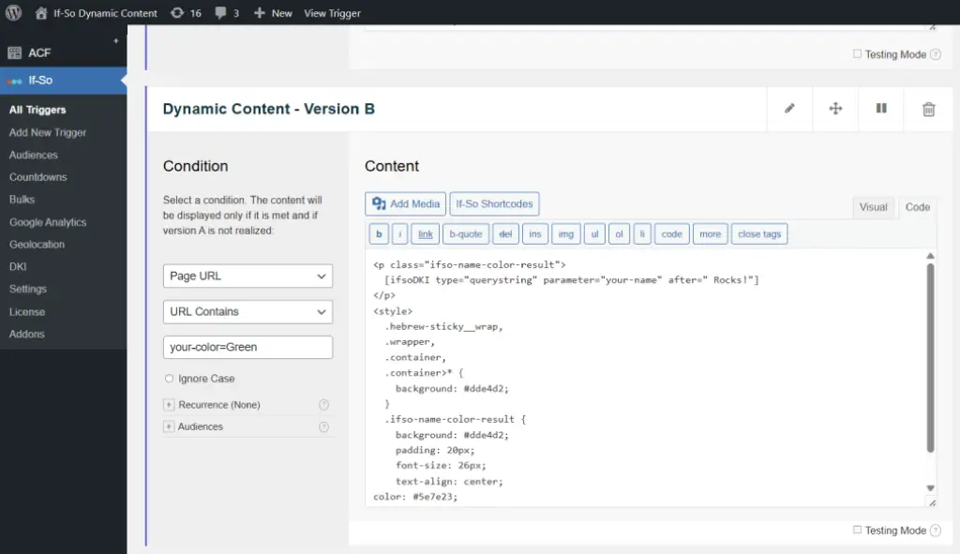Enable the Ignore Case option
Screen dimensions: 960x554
click(x=170, y=379)
